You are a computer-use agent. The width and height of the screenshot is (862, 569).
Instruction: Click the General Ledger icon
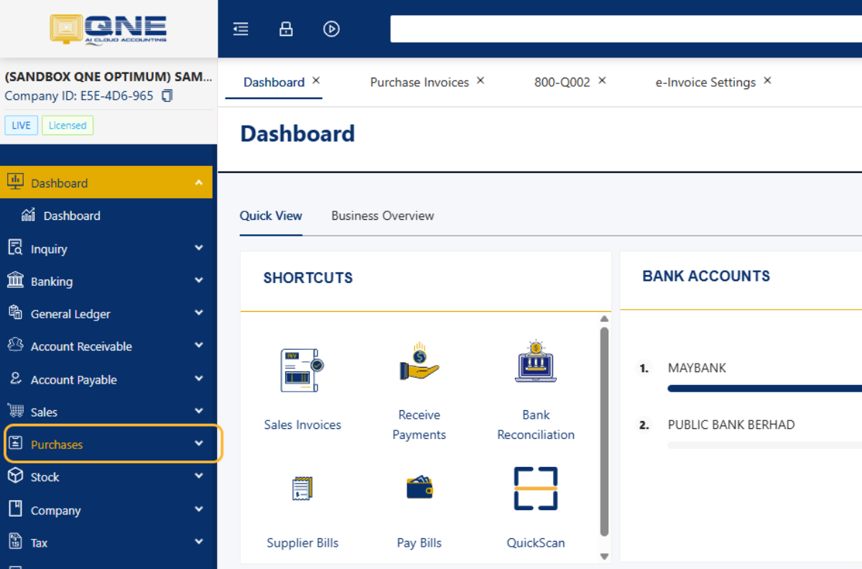pyautogui.click(x=15, y=313)
